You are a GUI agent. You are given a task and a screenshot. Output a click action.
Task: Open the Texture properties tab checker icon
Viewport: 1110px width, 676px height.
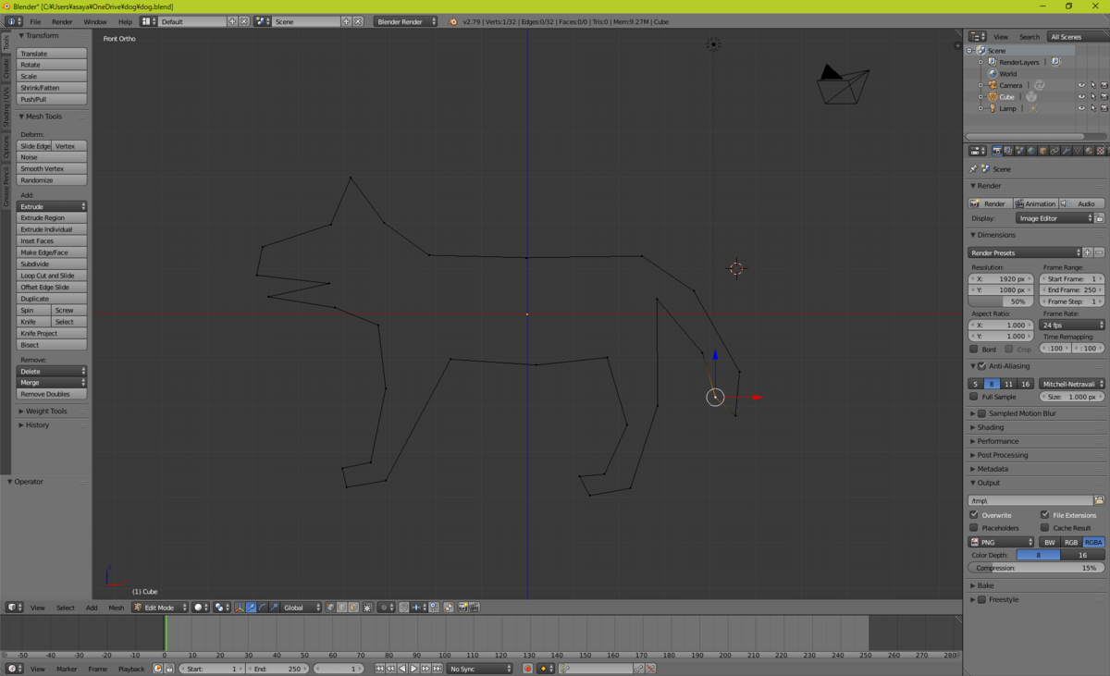pyautogui.click(x=1100, y=151)
